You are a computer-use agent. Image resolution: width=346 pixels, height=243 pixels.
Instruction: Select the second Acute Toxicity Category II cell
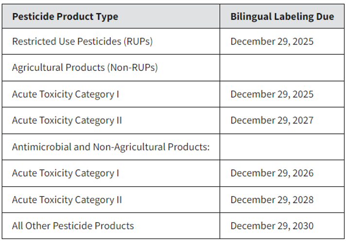[x=111, y=200]
